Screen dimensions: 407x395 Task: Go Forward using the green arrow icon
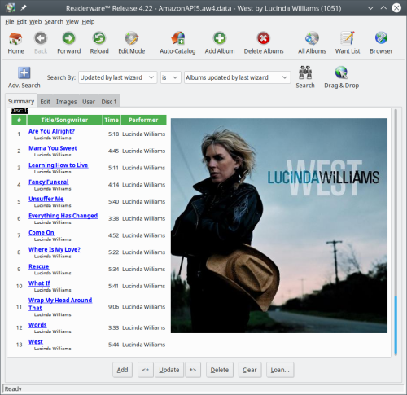click(x=69, y=38)
